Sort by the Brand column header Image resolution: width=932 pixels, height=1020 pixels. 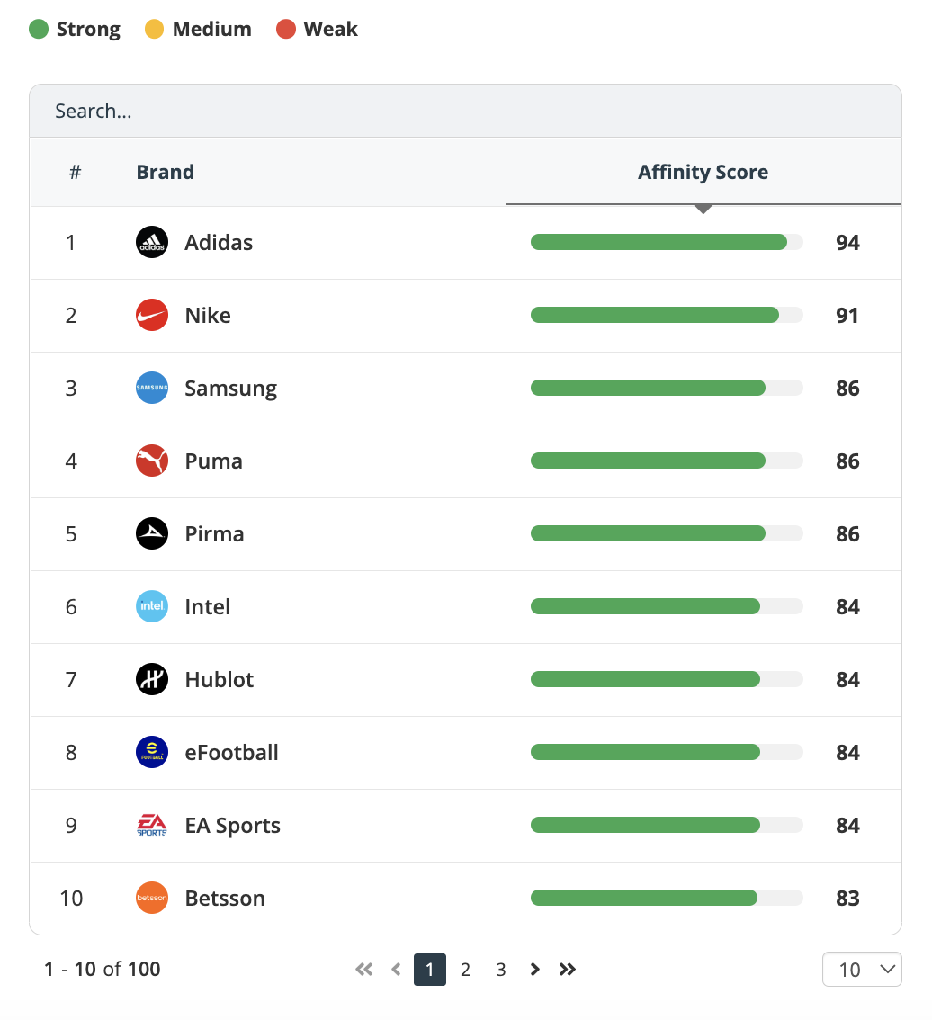click(165, 172)
